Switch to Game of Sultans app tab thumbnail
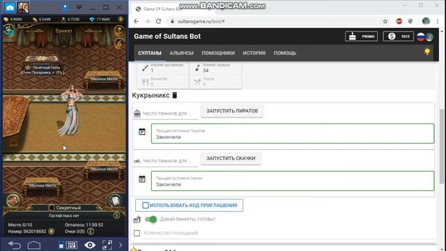Screen dimensions: 446x251 [x=23, y=7]
